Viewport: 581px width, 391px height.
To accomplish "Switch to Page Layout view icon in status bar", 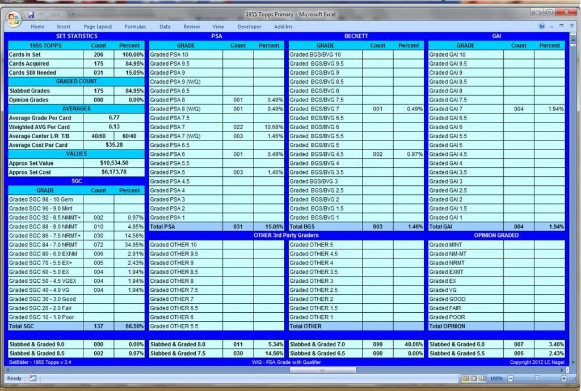I will tap(474, 379).
